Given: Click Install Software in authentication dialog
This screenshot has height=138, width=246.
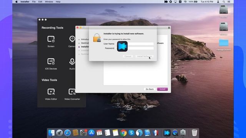Looking at the screenshot, I should pos(145,56).
